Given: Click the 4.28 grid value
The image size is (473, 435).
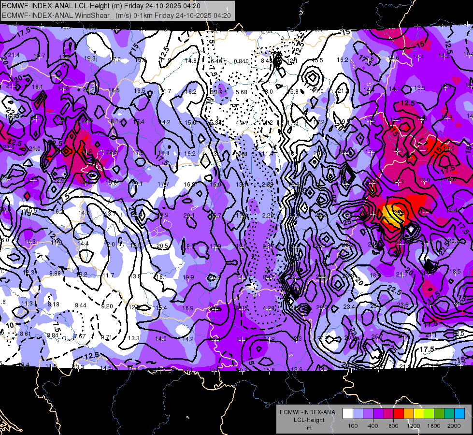Looking at the screenshot, I should (x=269, y=308).
